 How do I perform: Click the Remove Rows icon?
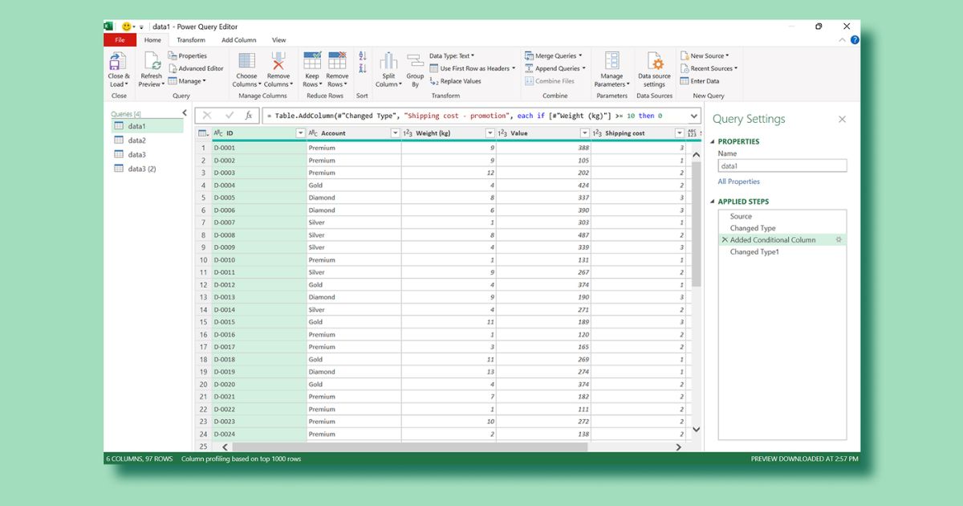(x=338, y=60)
